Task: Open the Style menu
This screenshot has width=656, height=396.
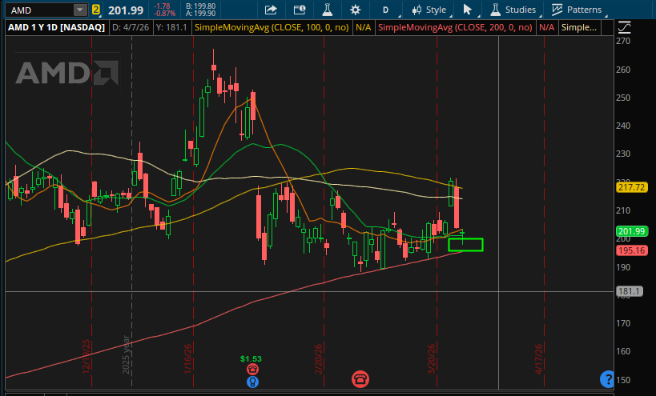Action: click(x=429, y=10)
